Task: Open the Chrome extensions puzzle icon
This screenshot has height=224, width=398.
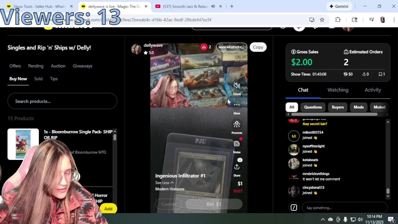Action: tap(338, 20)
